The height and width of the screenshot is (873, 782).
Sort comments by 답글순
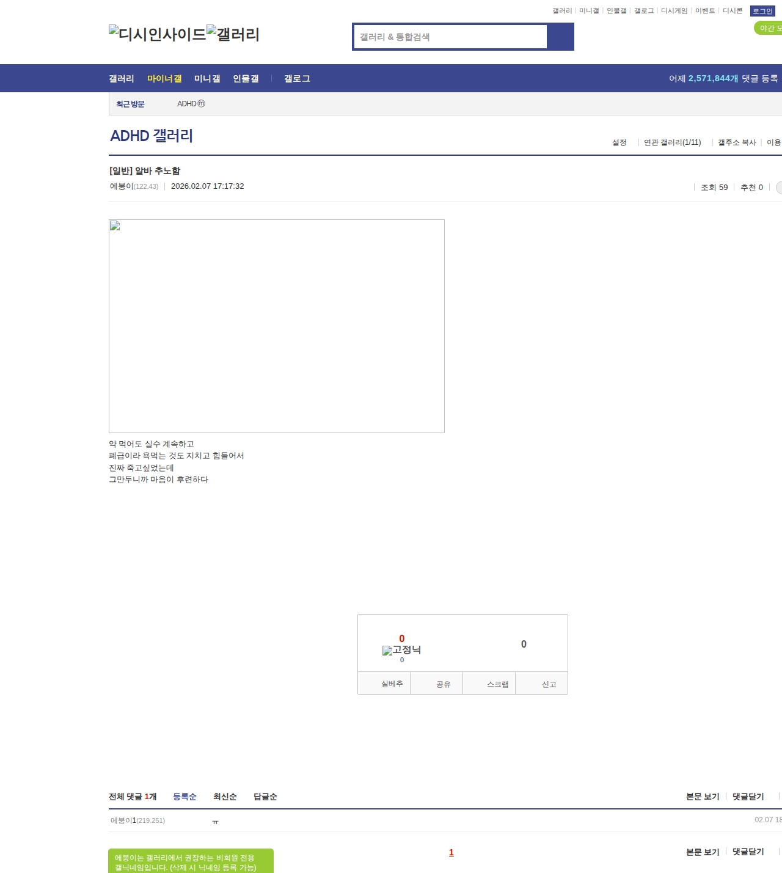265,797
